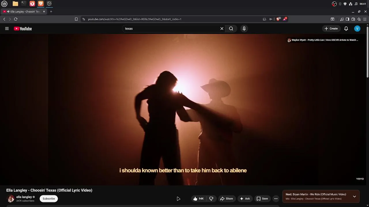Open the ella langley channel name link
The image size is (369, 207).
(x=24, y=197)
